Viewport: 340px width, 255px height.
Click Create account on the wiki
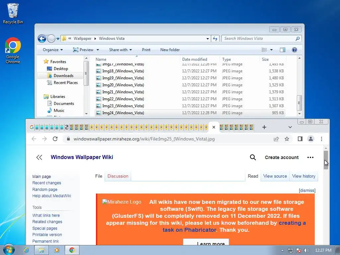click(282, 157)
